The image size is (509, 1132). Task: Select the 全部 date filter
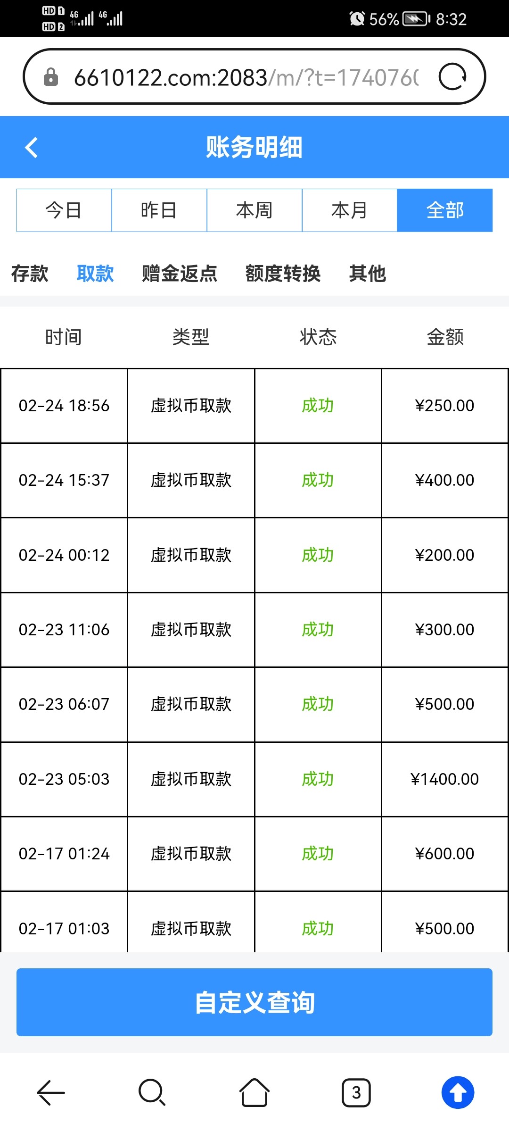click(445, 210)
